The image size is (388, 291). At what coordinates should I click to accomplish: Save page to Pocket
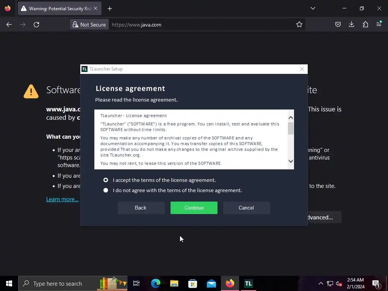tap(338, 24)
